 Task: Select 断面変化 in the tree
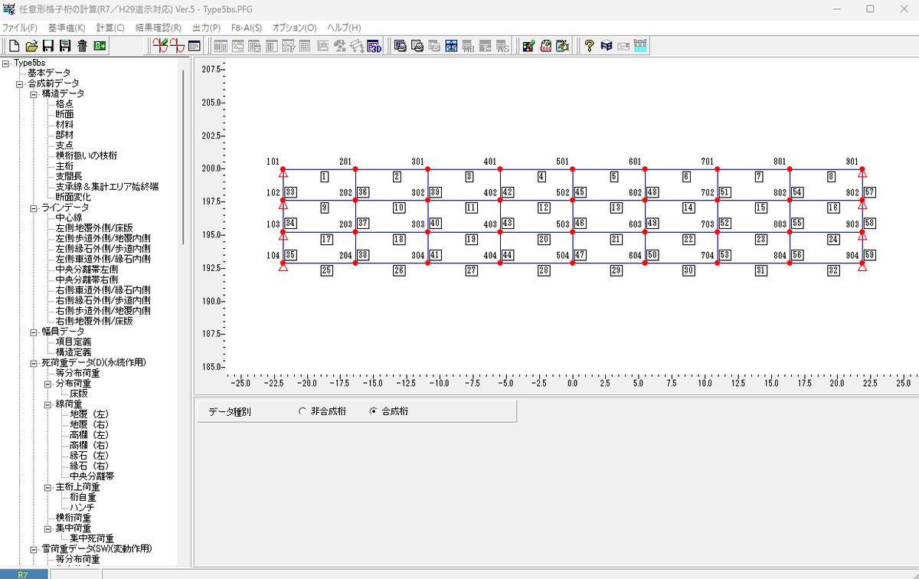click(x=73, y=197)
